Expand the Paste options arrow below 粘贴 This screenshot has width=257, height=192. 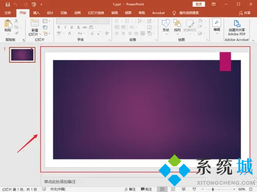tap(8, 34)
